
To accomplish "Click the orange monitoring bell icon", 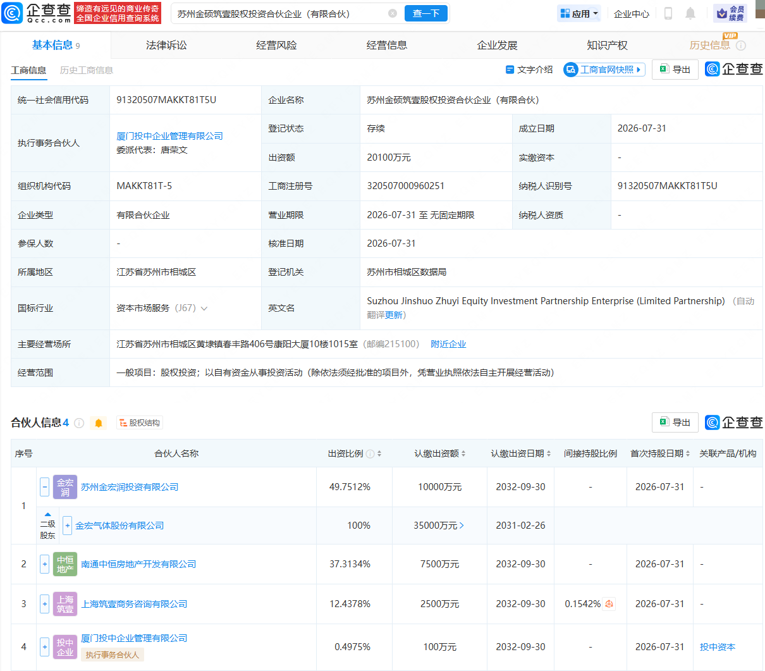I will pos(99,423).
